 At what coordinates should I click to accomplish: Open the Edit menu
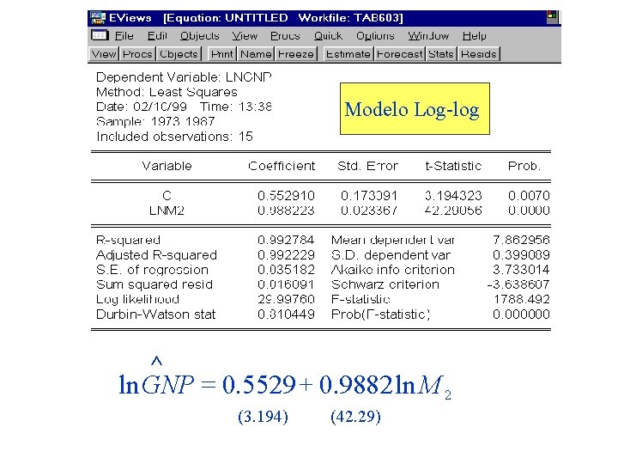point(157,36)
